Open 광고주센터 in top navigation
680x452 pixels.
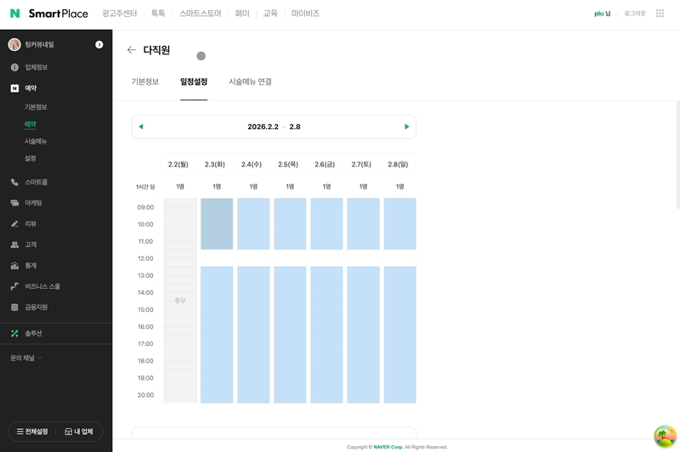pyautogui.click(x=119, y=14)
